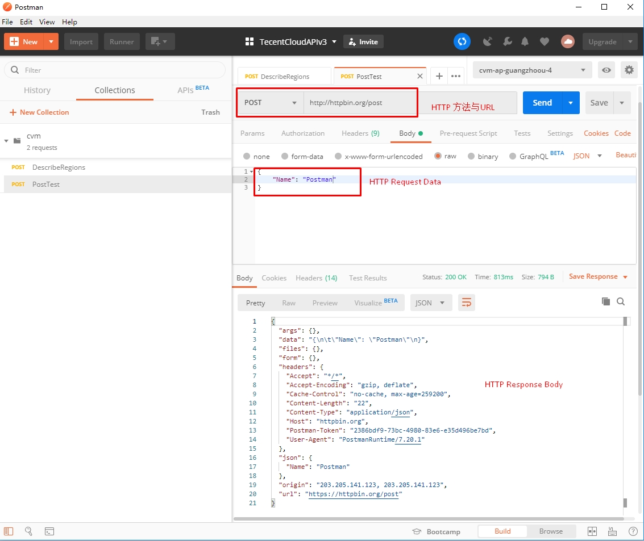Search within the response body
Screen dimensions: 644x541
pyautogui.click(x=621, y=301)
